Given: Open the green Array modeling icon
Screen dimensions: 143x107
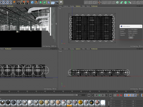Looking at the screenshot, I should pyautogui.click(x=45, y=2).
